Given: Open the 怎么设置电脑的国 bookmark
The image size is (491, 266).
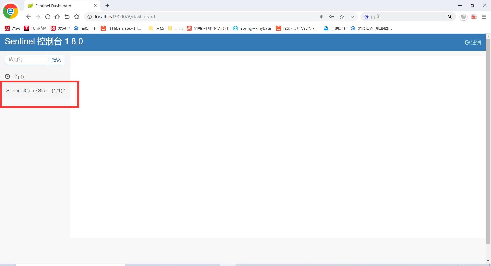Looking at the screenshot, I should pyautogui.click(x=371, y=28).
